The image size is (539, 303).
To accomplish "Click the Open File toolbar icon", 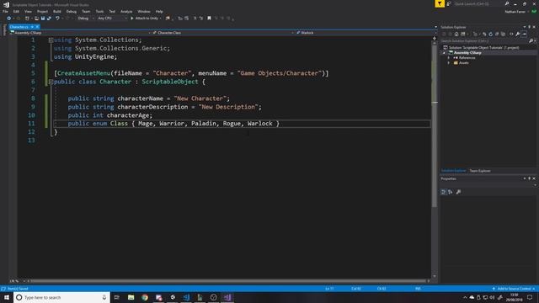I will (x=36, y=19).
